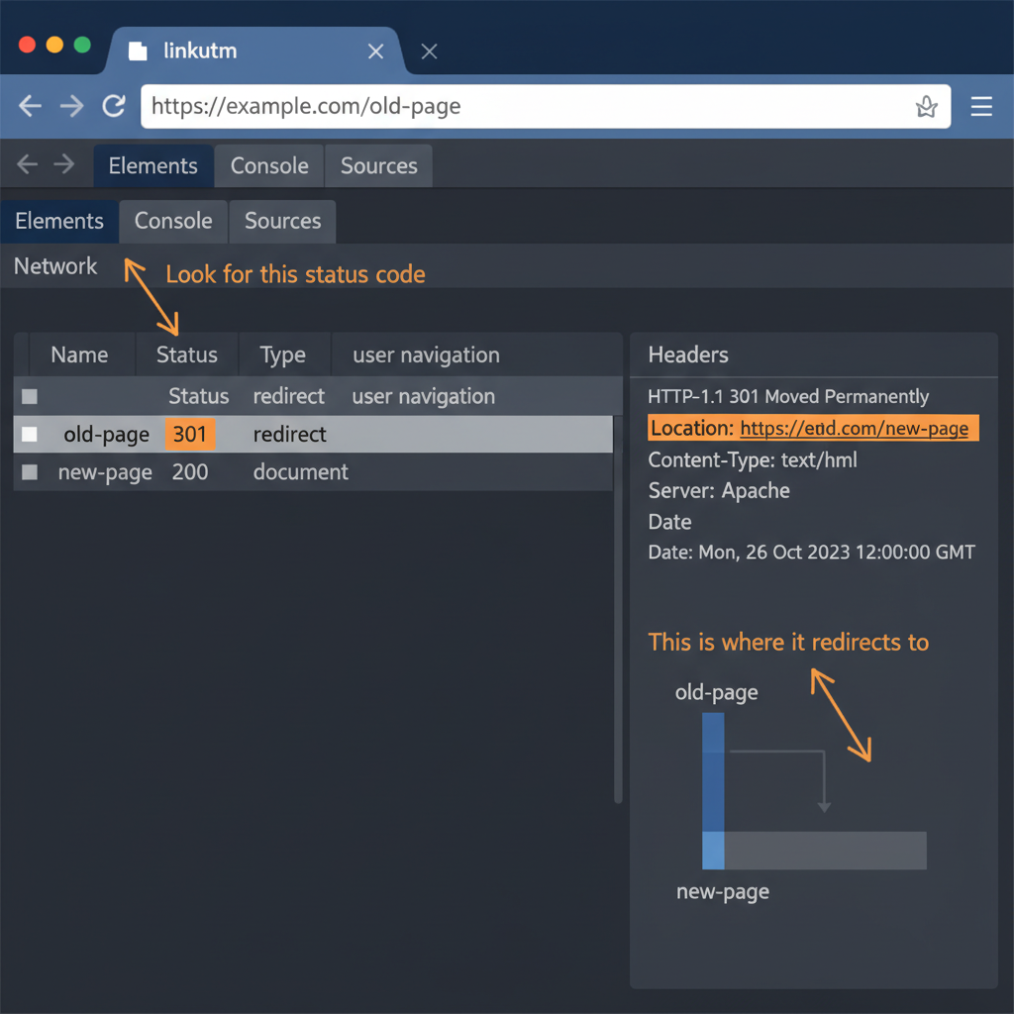The width and height of the screenshot is (1014, 1014).
Task: Check the new-page request row checkbox
Action: click(29, 472)
